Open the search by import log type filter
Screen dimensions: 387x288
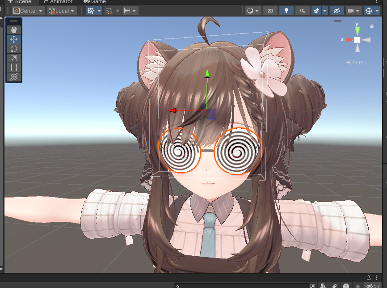pos(346,286)
